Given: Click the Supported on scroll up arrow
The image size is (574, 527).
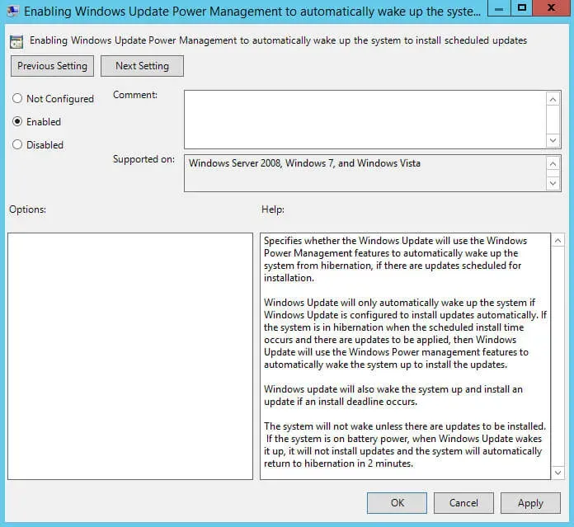Looking at the screenshot, I should (553, 163).
